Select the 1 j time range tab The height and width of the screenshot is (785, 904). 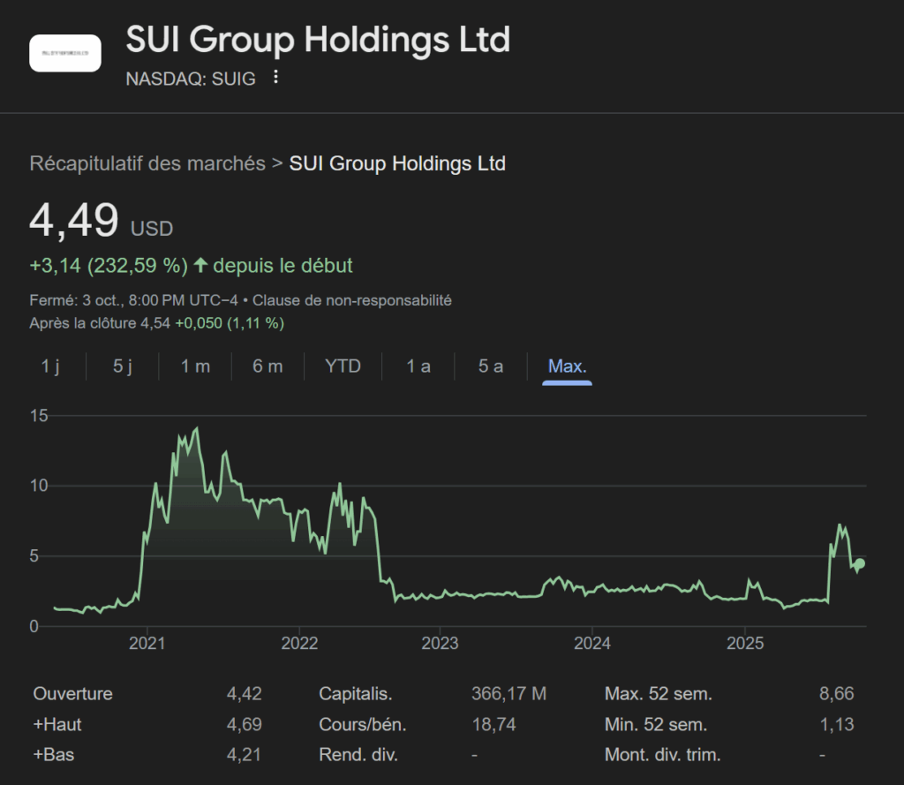(50, 366)
